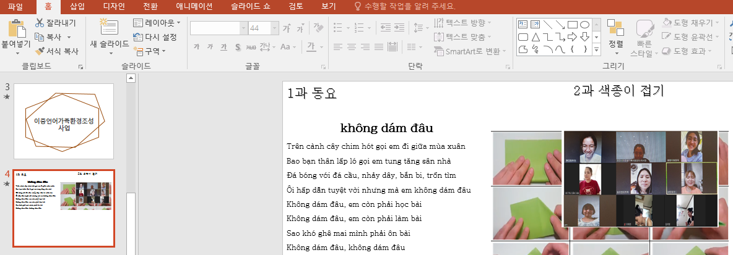Open Shape Fill (도형 채우기) color
Viewport: 733px width, 255px height.
pos(691,22)
